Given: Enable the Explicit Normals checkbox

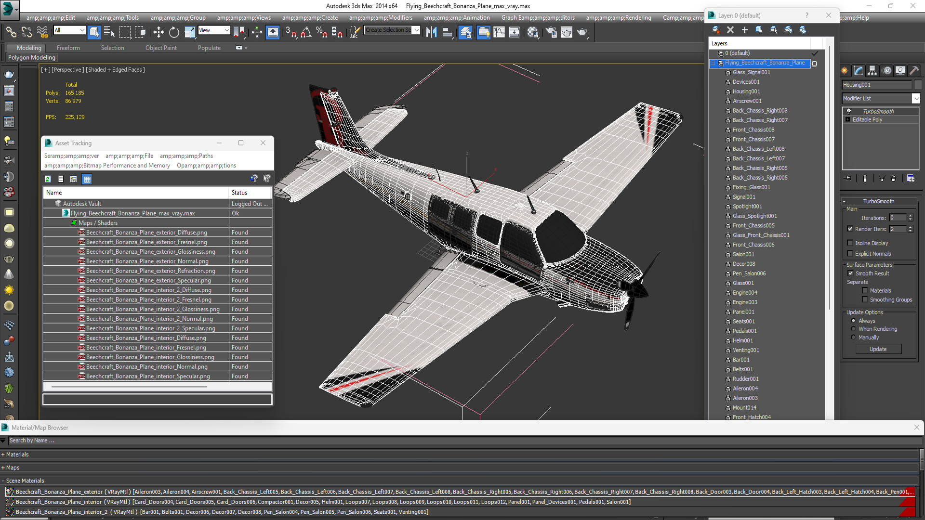Looking at the screenshot, I should [x=850, y=254].
